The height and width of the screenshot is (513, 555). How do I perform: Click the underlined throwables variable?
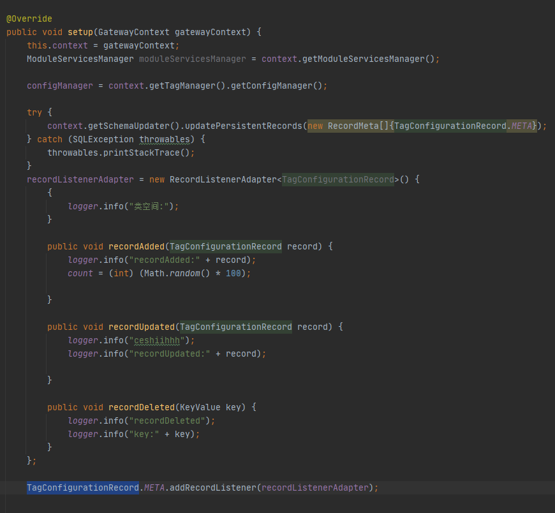click(164, 139)
